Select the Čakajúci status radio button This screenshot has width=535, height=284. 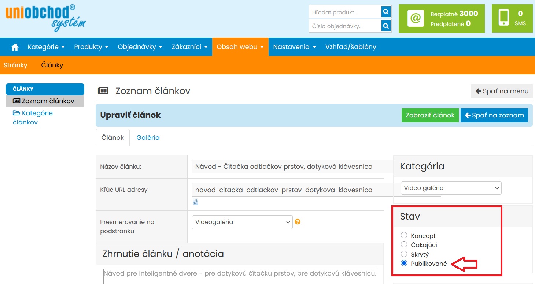(x=404, y=244)
